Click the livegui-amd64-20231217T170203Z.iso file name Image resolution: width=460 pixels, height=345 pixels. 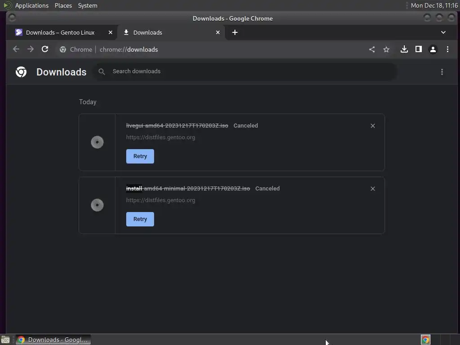[177, 126]
